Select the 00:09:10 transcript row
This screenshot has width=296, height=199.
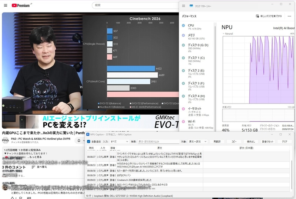coord(188,185)
